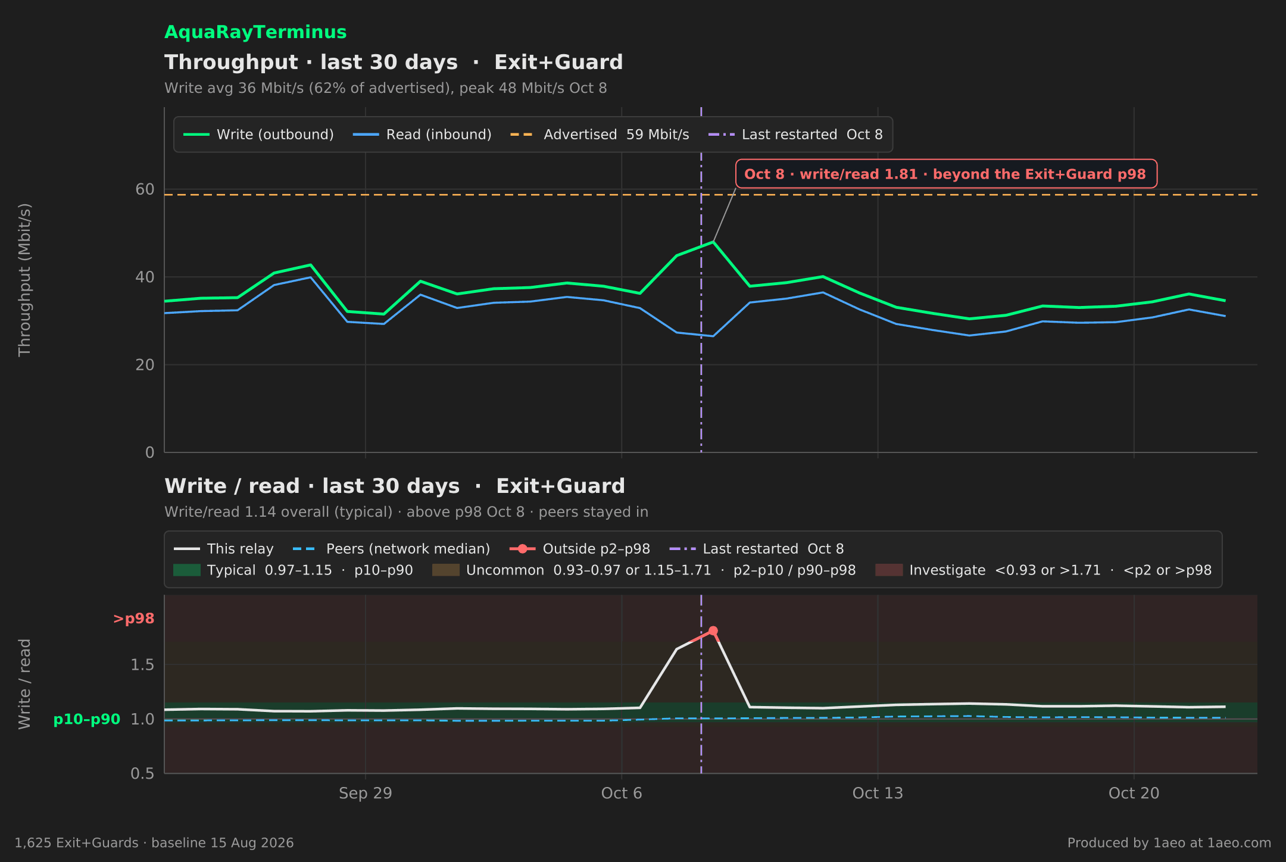Click the Throughput (Mbit/s) y-axis label
The image size is (1286, 862).
(x=24, y=280)
